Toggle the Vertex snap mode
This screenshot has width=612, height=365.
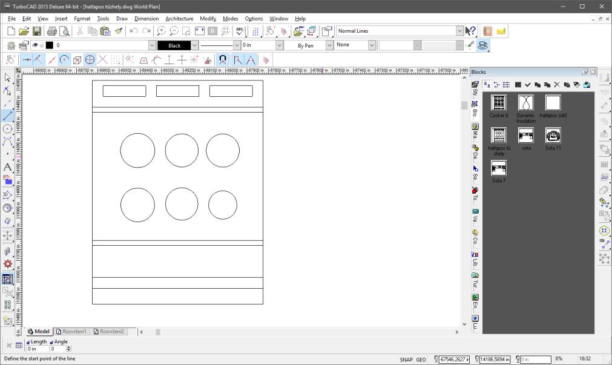point(38,60)
